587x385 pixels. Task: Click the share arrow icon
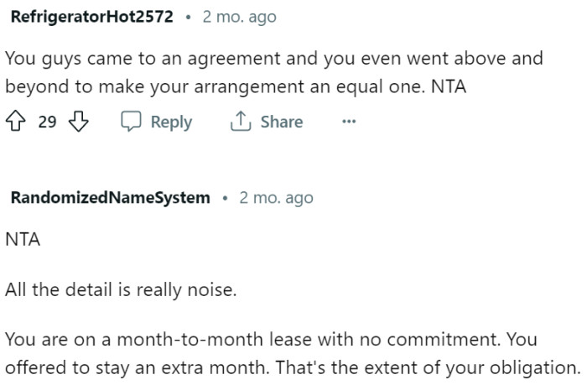click(x=242, y=122)
